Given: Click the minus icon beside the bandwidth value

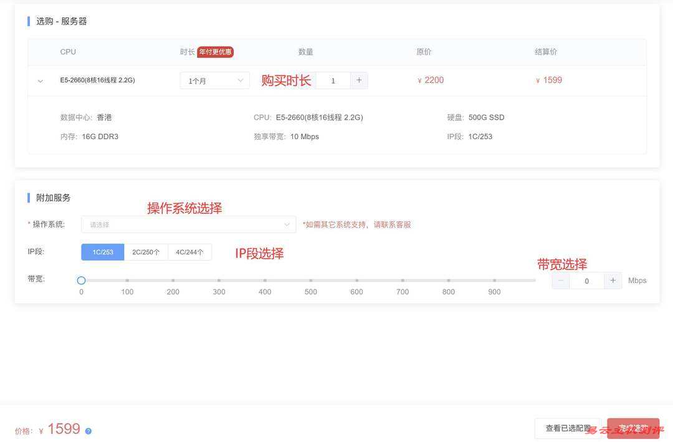Looking at the screenshot, I should [x=560, y=280].
